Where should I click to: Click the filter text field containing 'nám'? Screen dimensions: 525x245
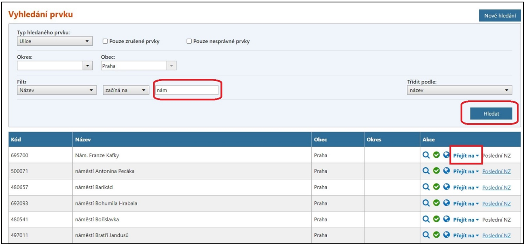(x=186, y=91)
